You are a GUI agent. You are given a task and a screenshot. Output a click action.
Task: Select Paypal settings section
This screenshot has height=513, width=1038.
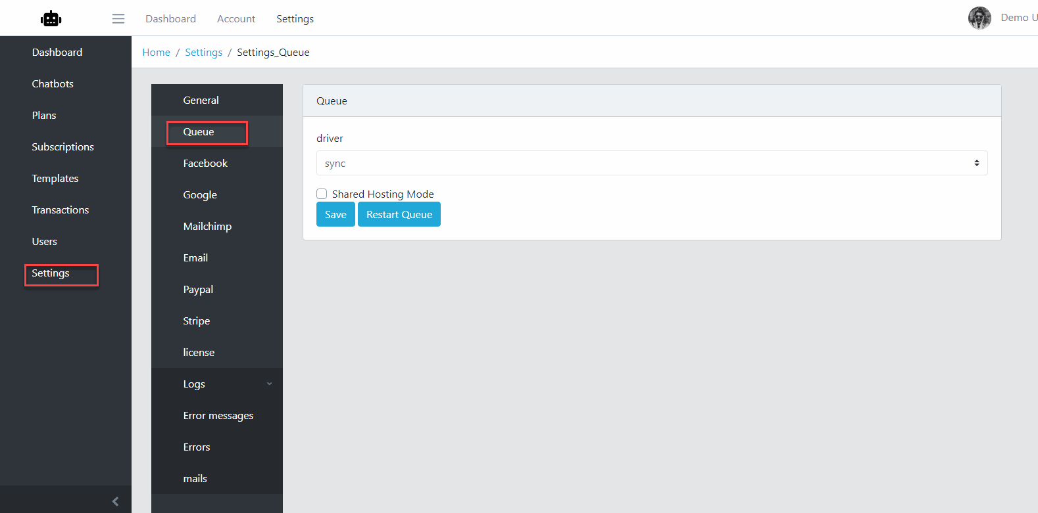click(217, 289)
